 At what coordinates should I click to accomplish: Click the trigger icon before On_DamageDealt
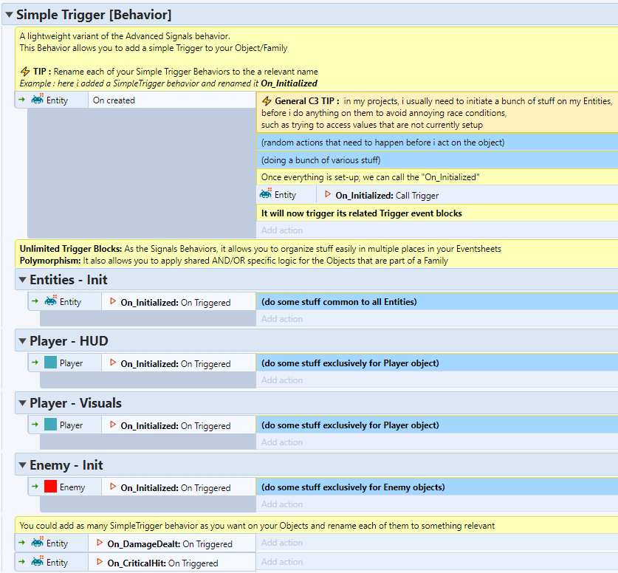click(x=100, y=543)
